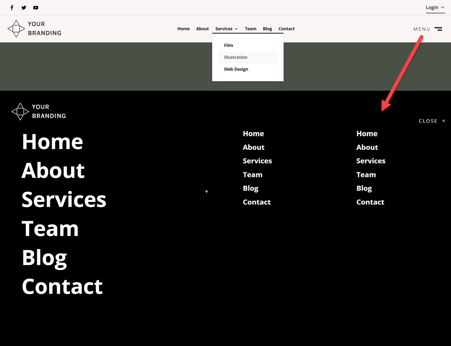Open the Facebook social icon
Viewport: 451px width, 346px height.
click(12, 8)
